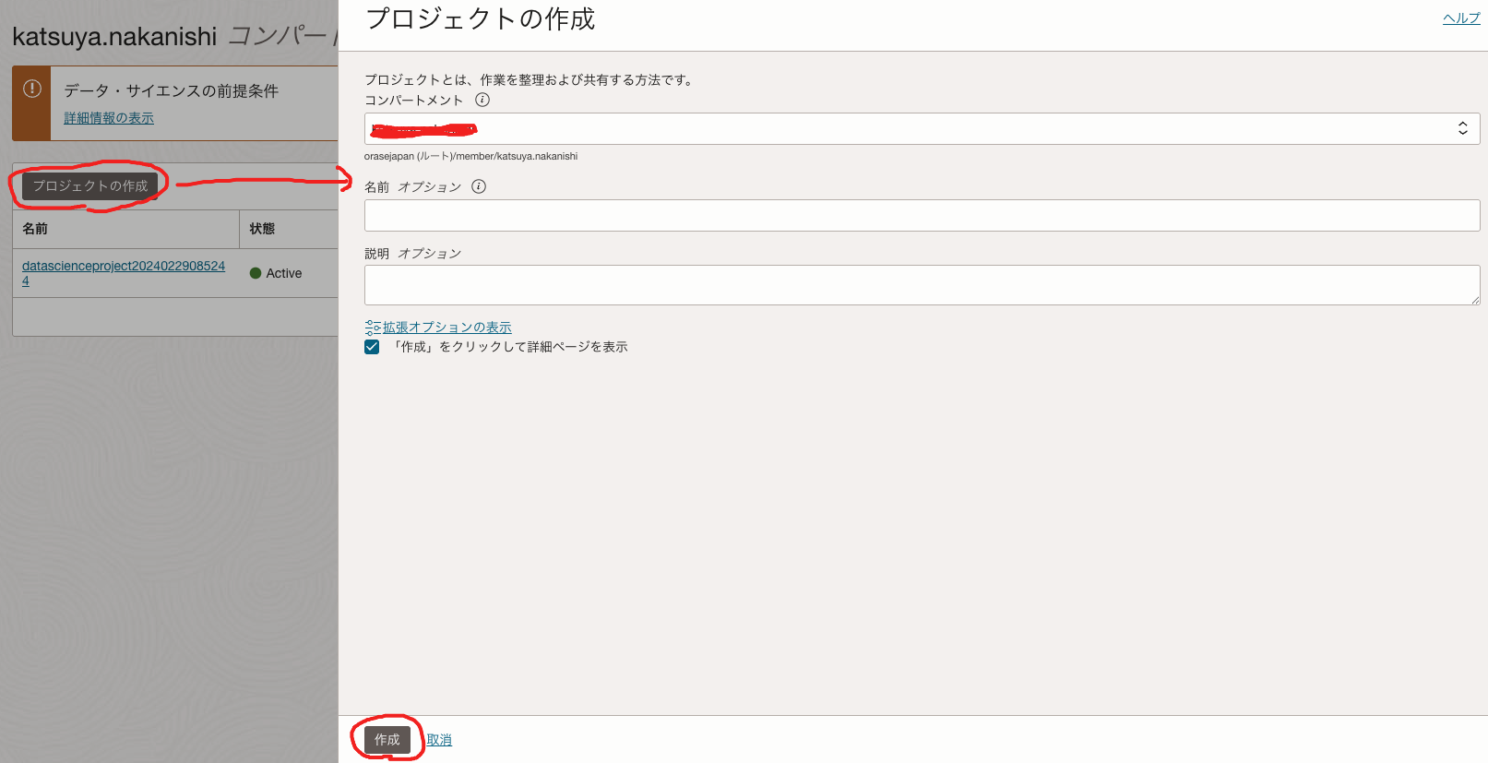Click the 名前 name input field

[x=922, y=216]
